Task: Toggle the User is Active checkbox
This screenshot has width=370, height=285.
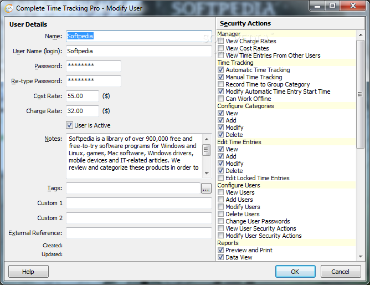Action: pyautogui.click(x=69, y=125)
